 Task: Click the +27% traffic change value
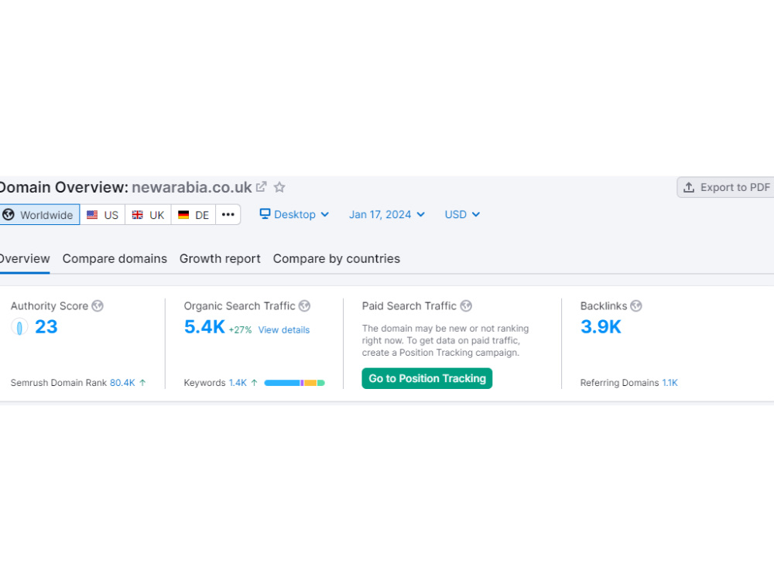240,330
